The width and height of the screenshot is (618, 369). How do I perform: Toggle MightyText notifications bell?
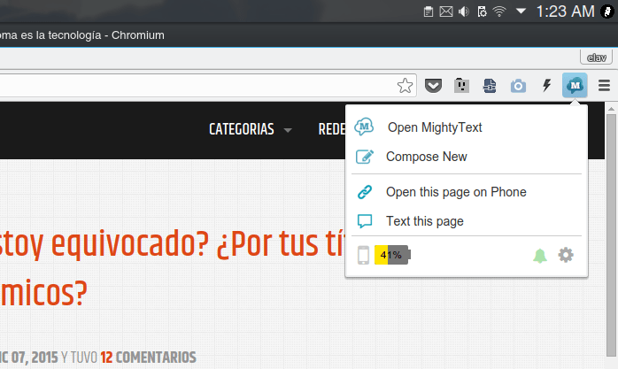540,256
